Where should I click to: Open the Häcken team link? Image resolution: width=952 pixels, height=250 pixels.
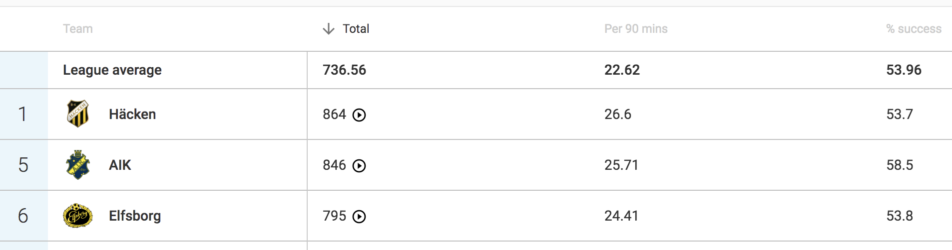[x=132, y=114]
